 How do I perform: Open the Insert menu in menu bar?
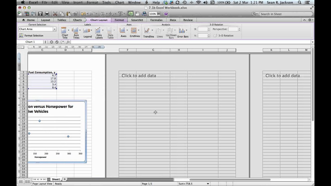[78, 3]
